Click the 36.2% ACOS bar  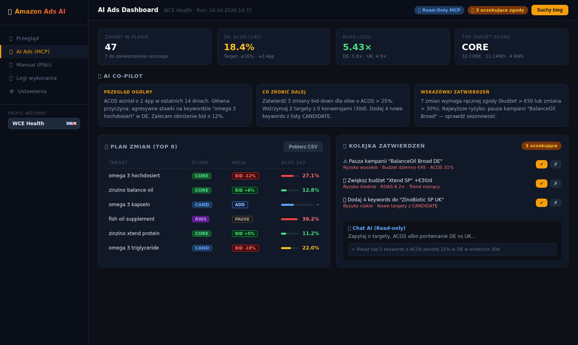(x=290, y=219)
